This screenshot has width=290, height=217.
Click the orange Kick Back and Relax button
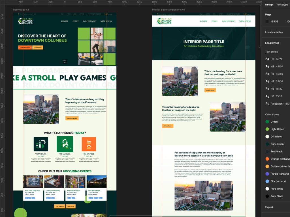tap(25, 47)
